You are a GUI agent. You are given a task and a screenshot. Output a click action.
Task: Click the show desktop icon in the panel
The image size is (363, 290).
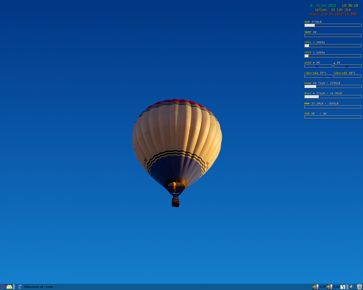343,287
